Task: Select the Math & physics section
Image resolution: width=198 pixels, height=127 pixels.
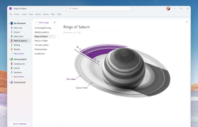Action: tap(19, 41)
